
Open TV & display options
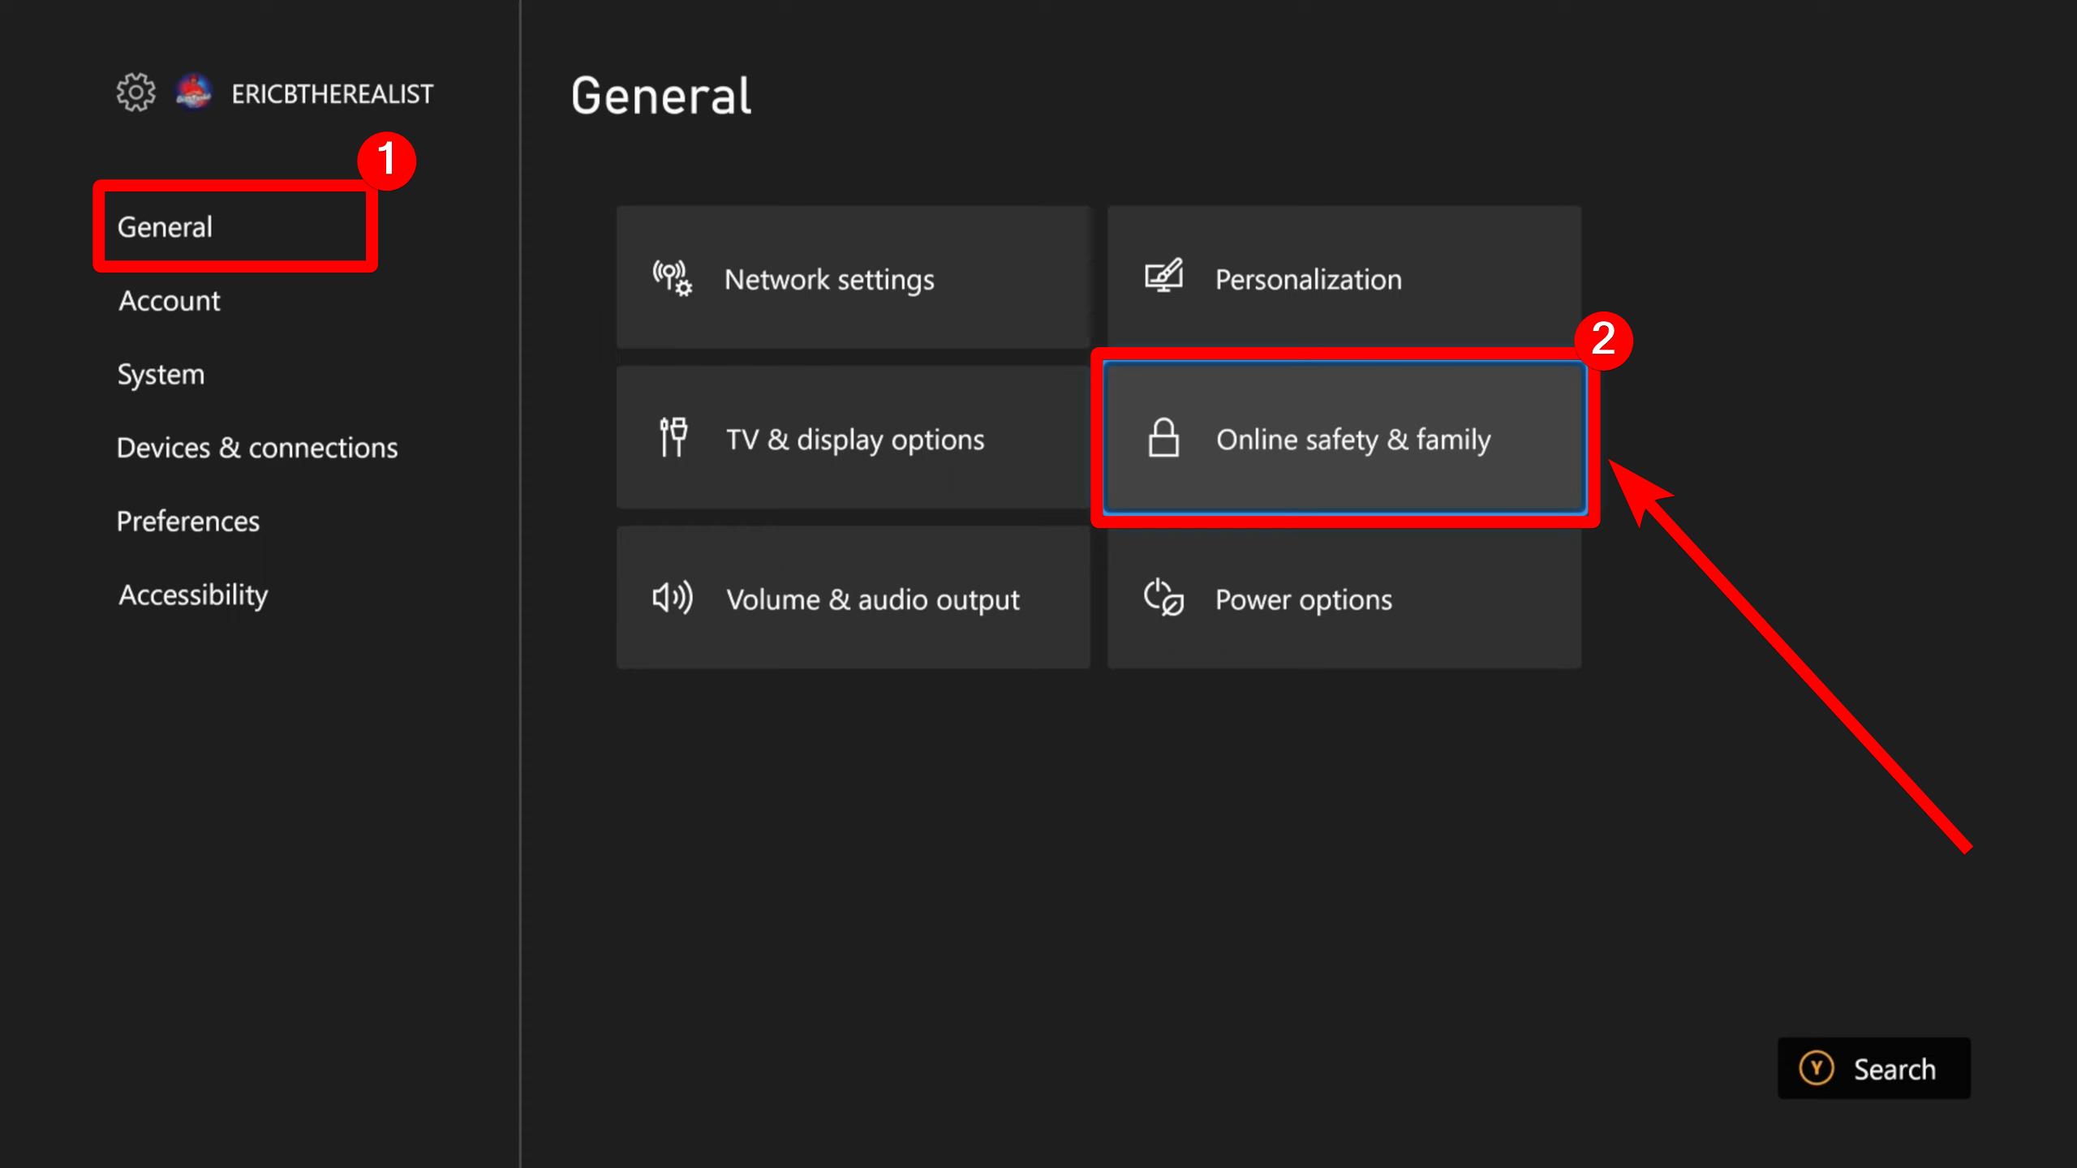pos(854,439)
